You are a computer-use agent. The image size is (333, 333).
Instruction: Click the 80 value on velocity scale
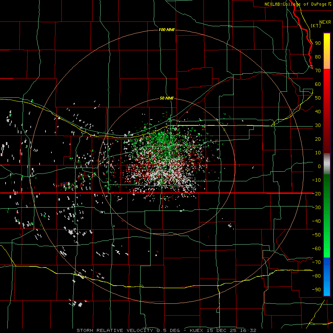(x=318, y=57)
